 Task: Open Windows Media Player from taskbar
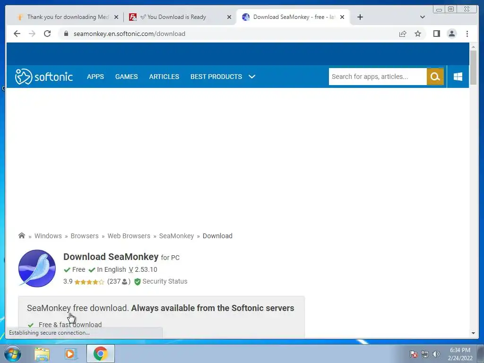point(70,354)
